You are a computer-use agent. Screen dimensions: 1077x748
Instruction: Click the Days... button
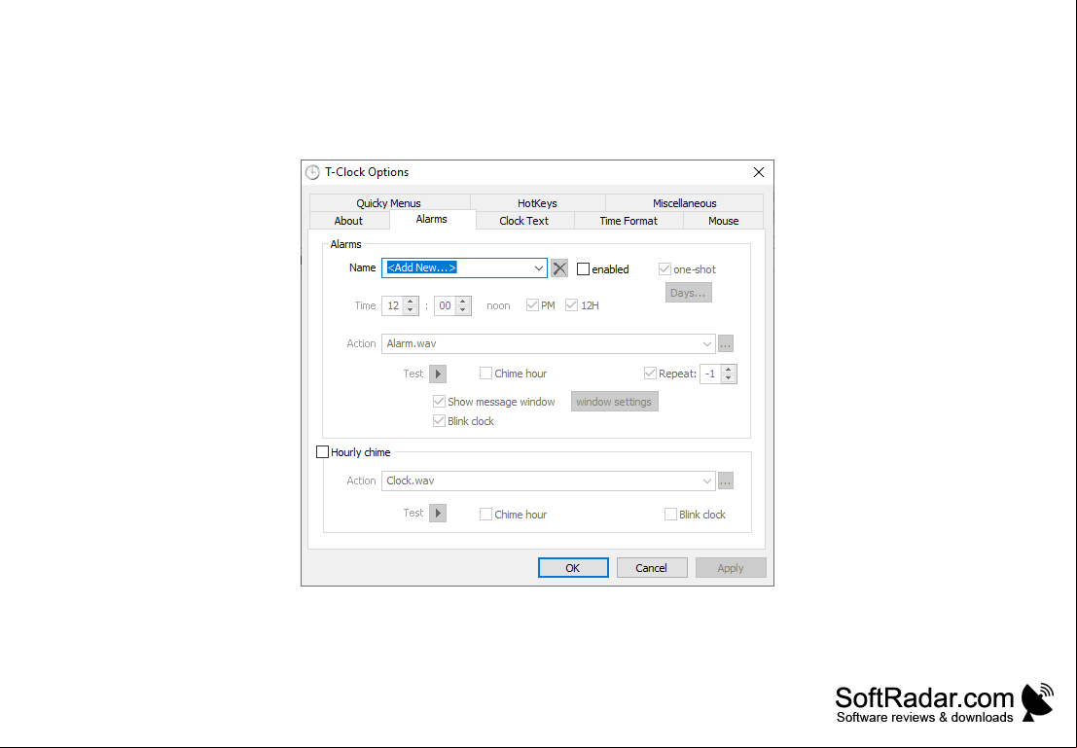(x=688, y=293)
